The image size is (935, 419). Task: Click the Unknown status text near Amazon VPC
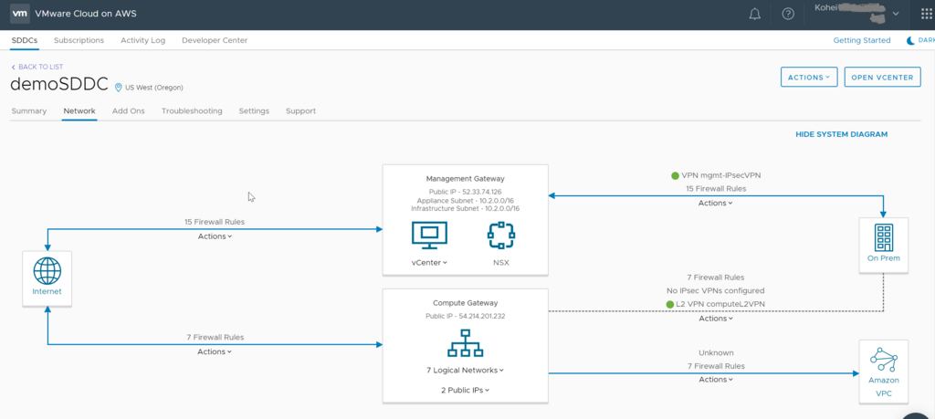point(716,353)
